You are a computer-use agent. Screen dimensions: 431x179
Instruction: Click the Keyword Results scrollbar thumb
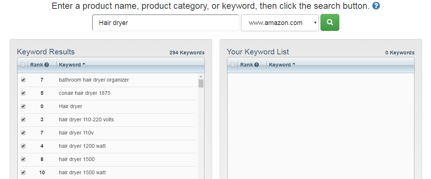201,83
